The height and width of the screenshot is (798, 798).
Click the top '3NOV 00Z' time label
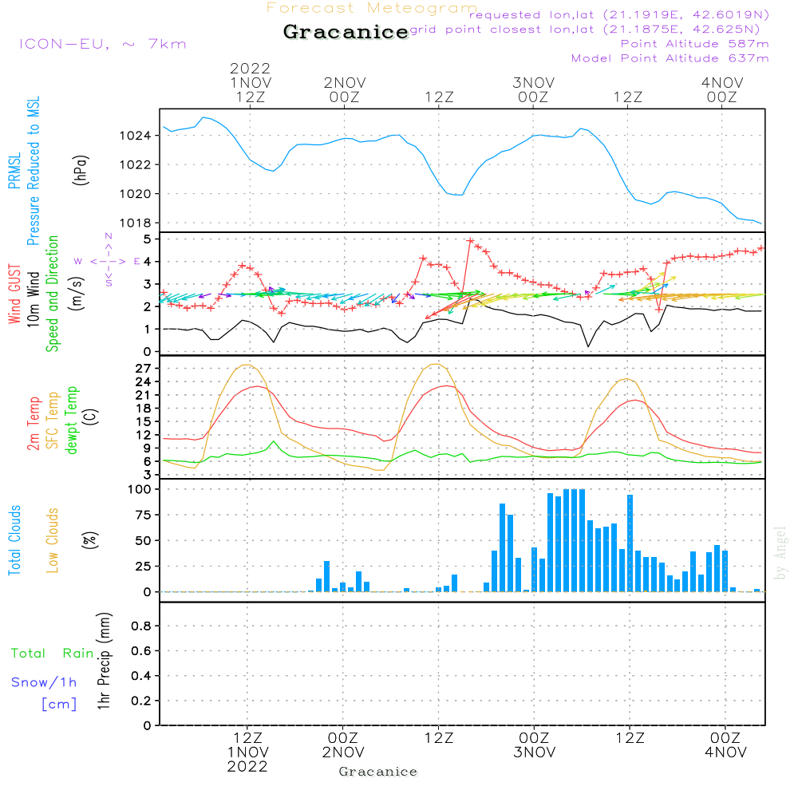coord(533,89)
